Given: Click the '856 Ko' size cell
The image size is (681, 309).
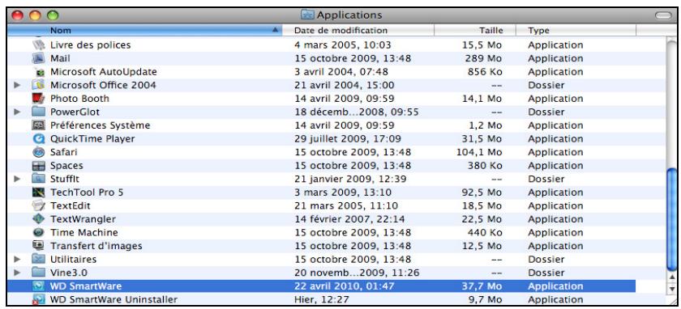Looking at the screenshot, I should pyautogui.click(x=485, y=72).
